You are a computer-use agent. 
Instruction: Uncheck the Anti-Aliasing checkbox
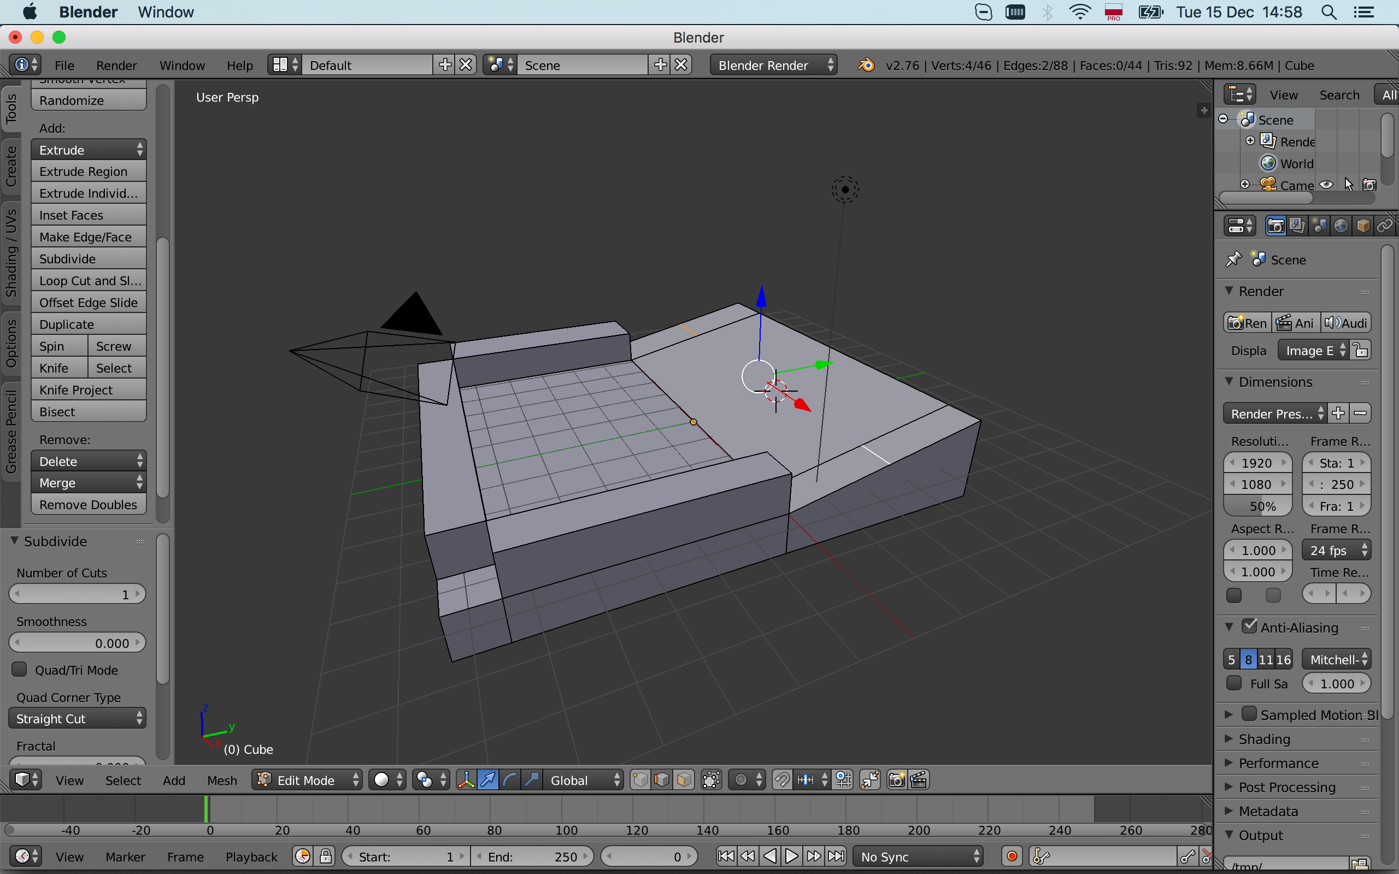1249,626
